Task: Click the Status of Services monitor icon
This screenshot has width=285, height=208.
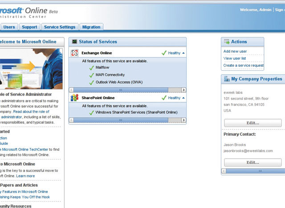Action: click(x=74, y=41)
